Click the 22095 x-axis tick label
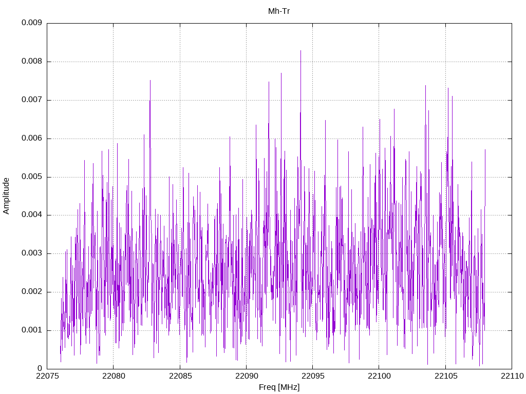 313,376
